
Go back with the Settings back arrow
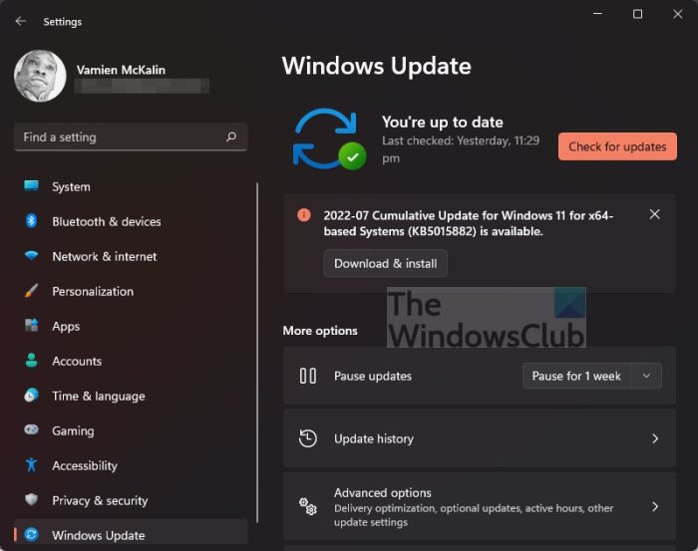pyautogui.click(x=21, y=21)
